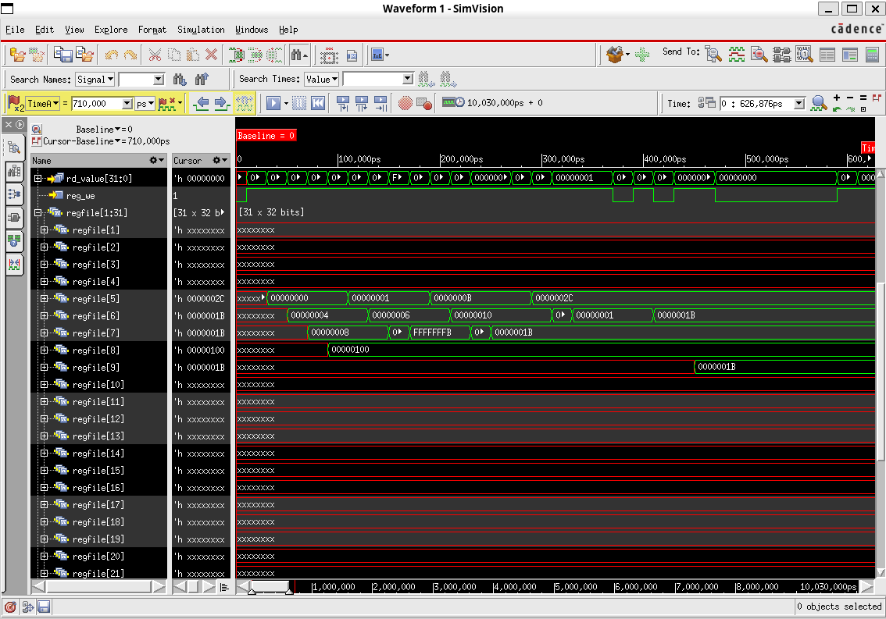Viewport: 886px width, 619px height.
Task: Expand the regfile[14] entry
Action: (x=44, y=453)
